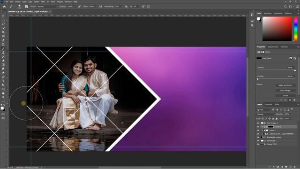Screen dimensions: 300x169
Task: Click the Select and Mask button
Action: 285,85
